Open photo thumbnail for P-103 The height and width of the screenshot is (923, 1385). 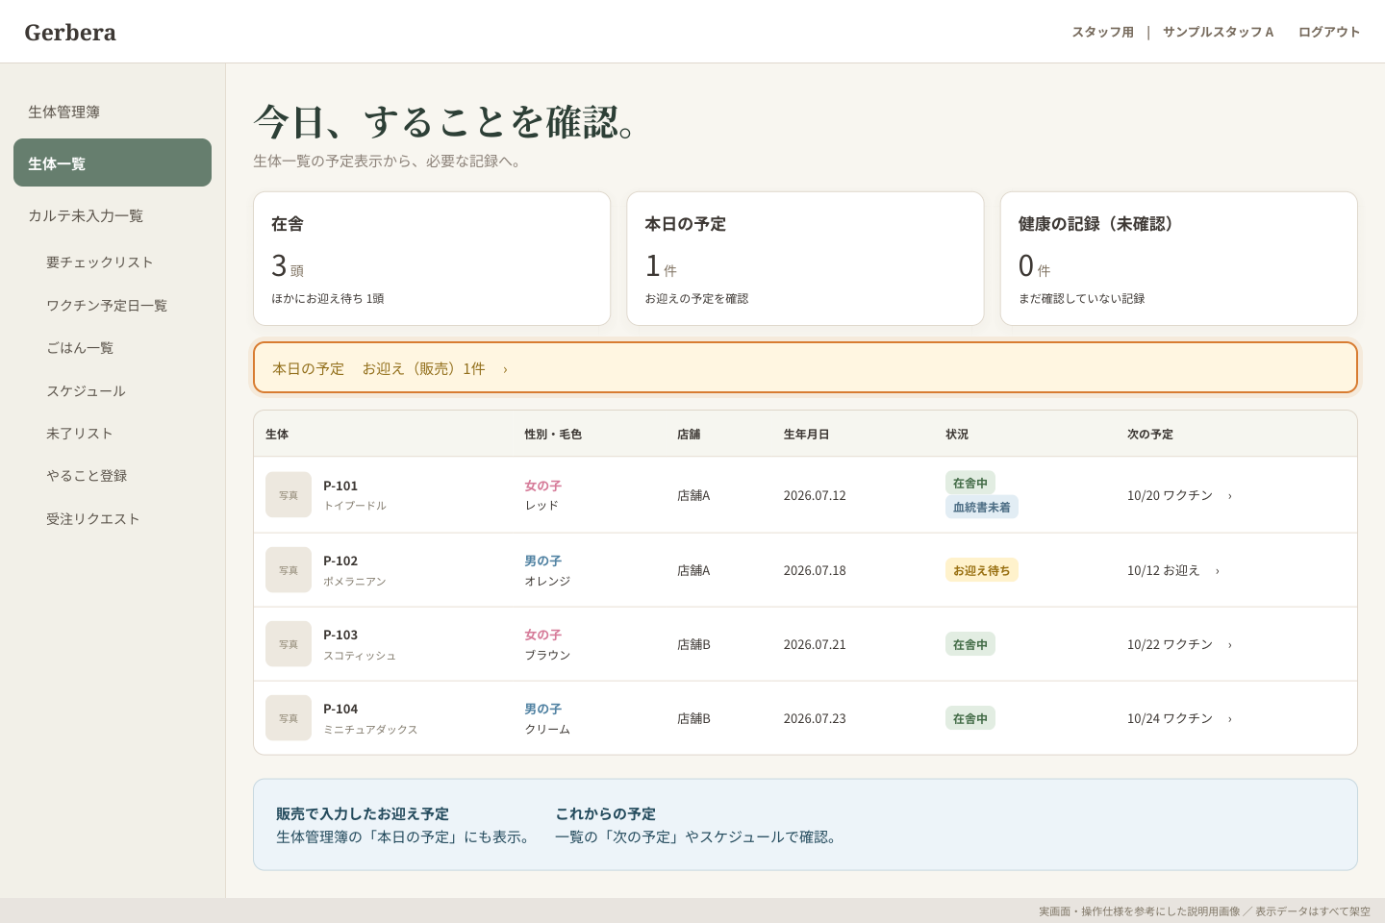tap(289, 644)
